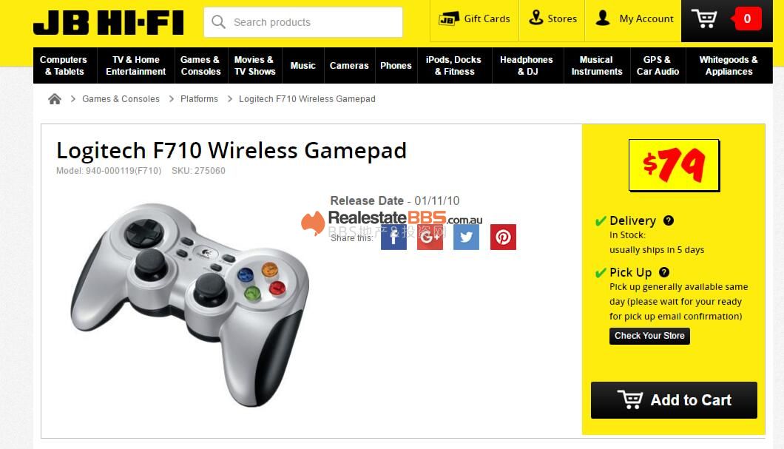The height and width of the screenshot is (449, 784).
Task: Share product on Twitter
Action: (466, 237)
